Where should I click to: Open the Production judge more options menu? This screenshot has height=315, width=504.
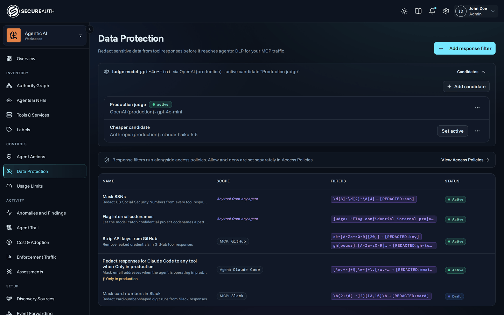click(x=477, y=108)
